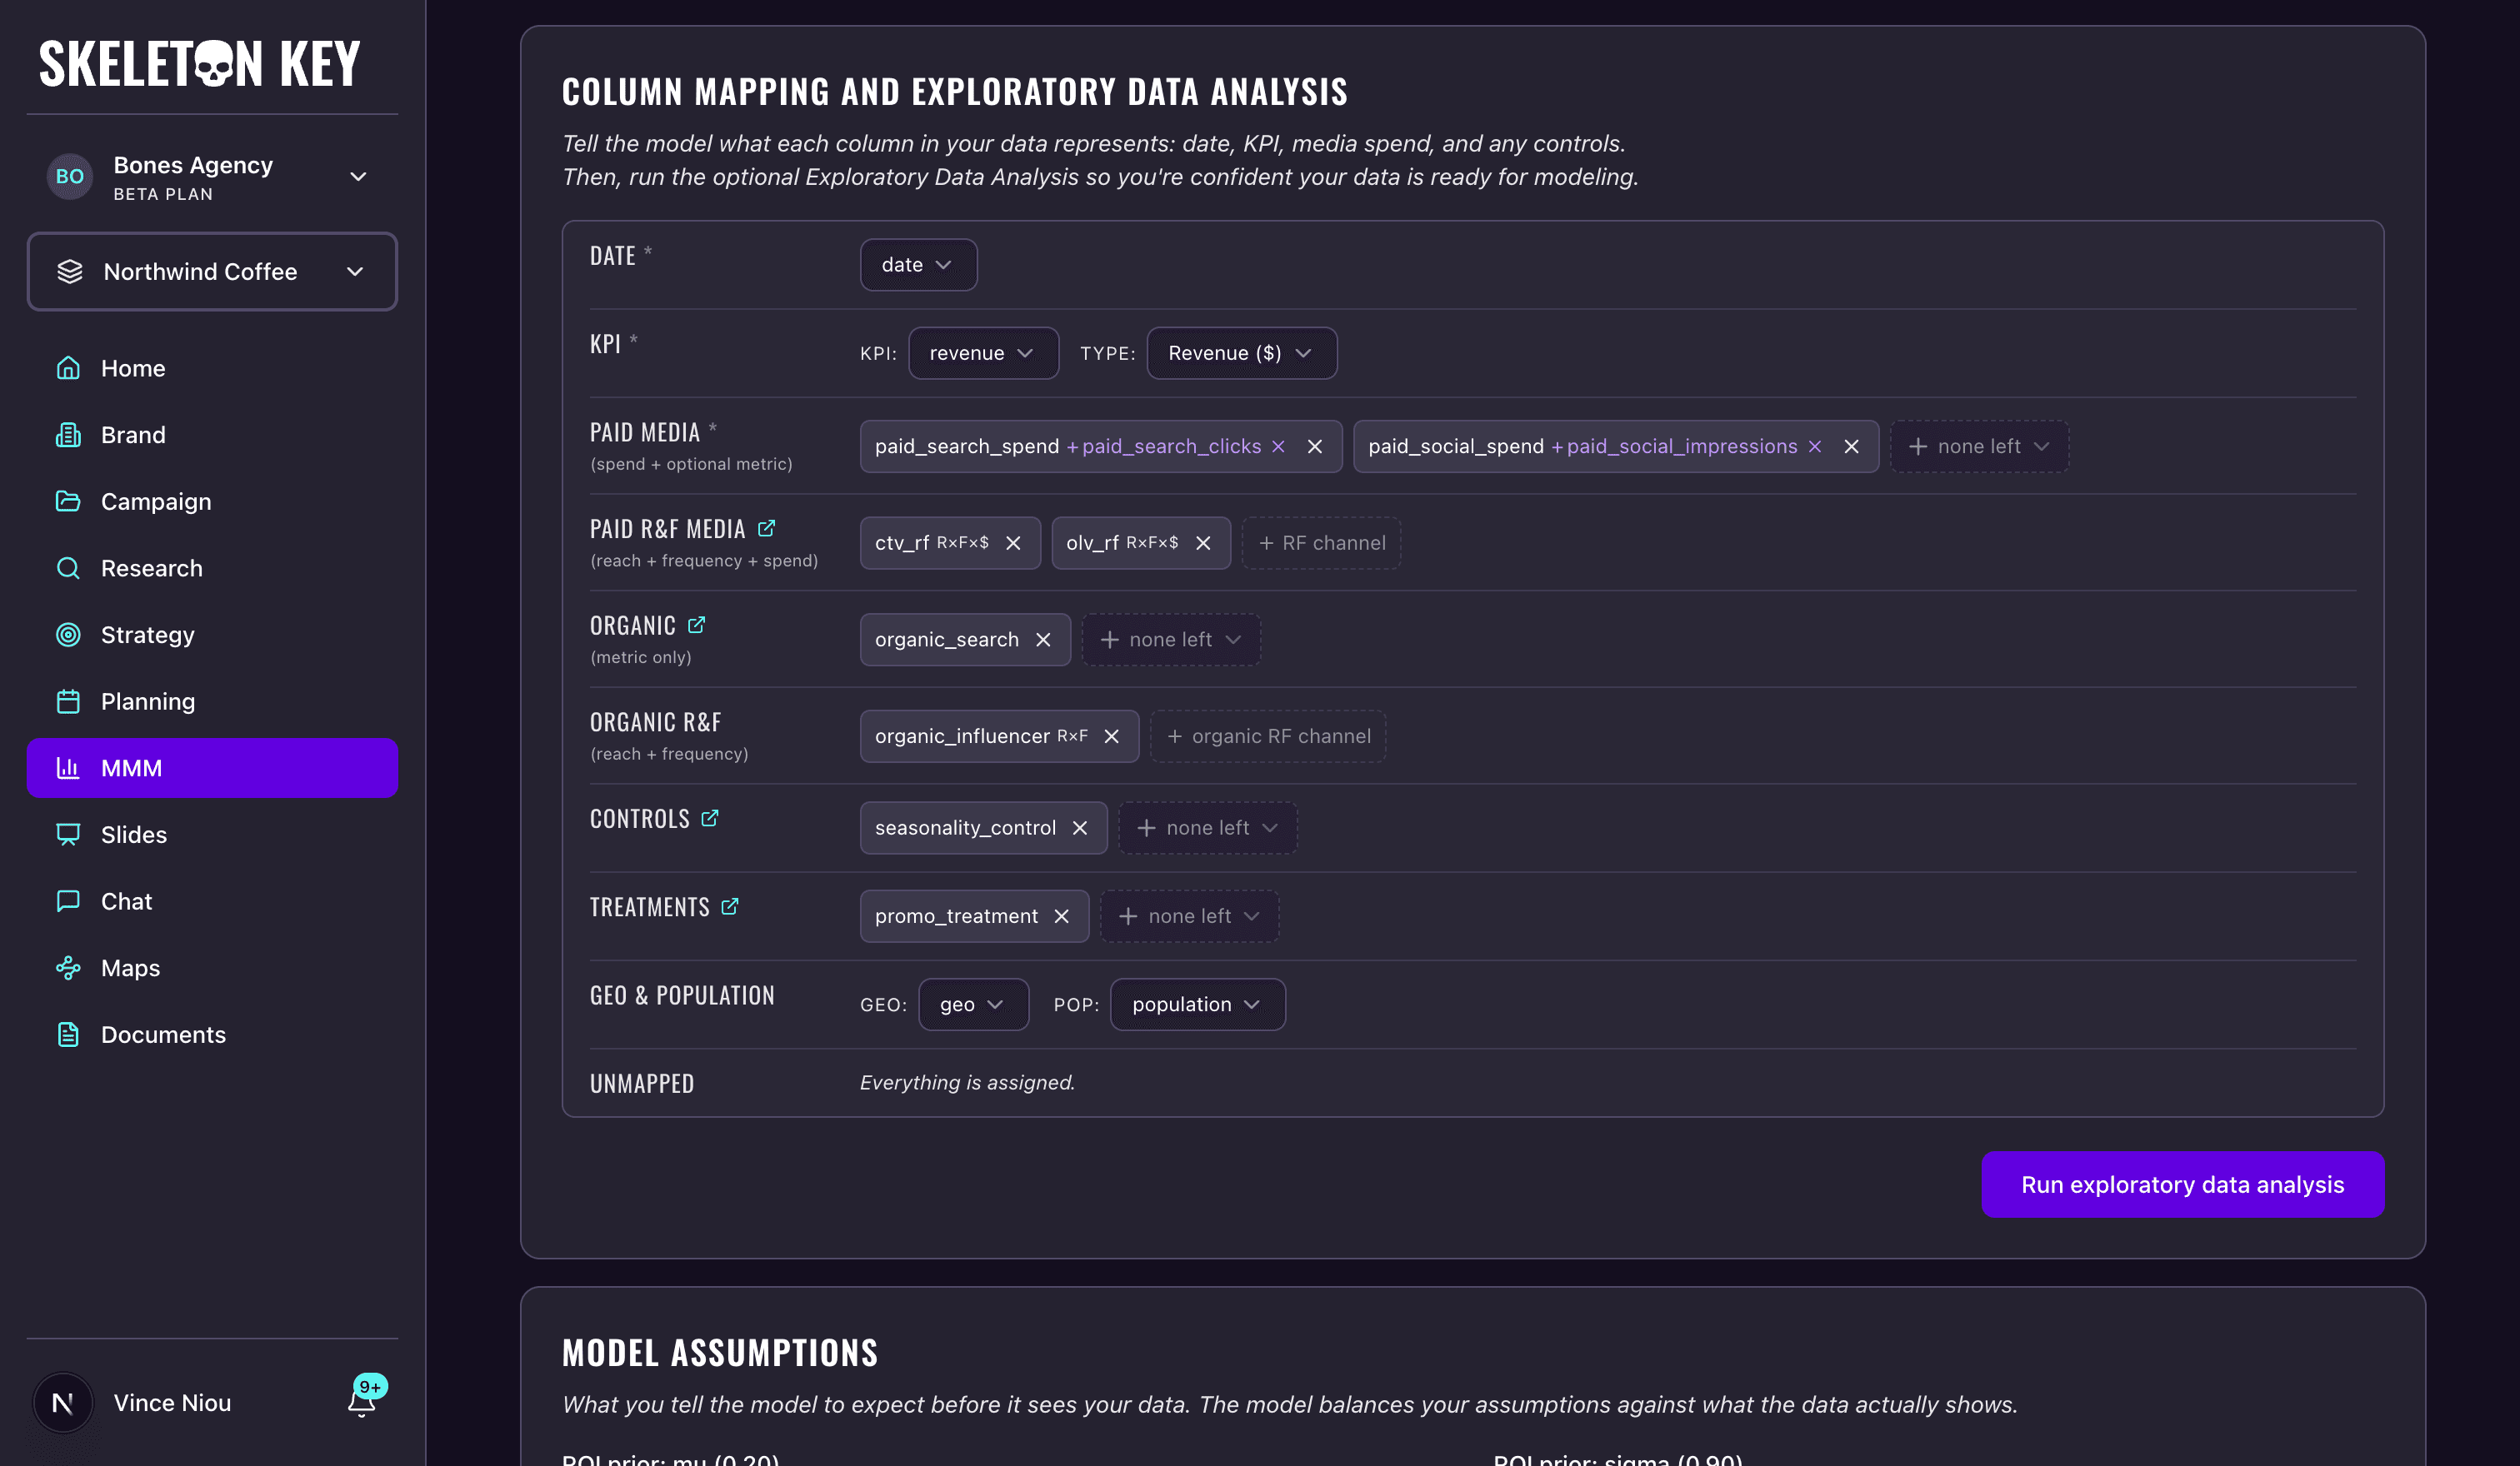Open the KPI type Revenue ($) dropdown
The width and height of the screenshot is (2520, 1466).
point(1241,353)
